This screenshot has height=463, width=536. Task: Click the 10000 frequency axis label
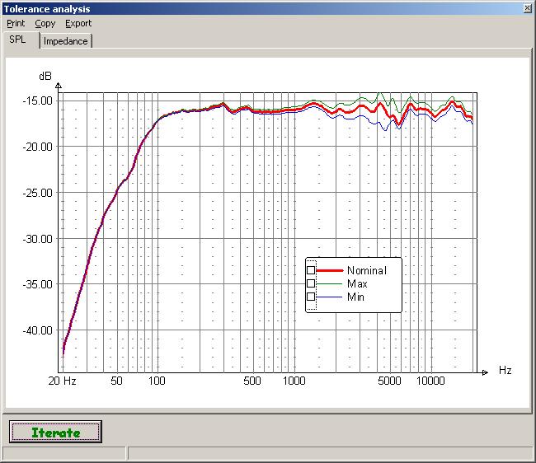430,381
